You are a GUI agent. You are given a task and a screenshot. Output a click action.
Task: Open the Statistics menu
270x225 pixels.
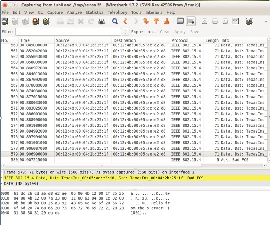click(x=94, y=12)
